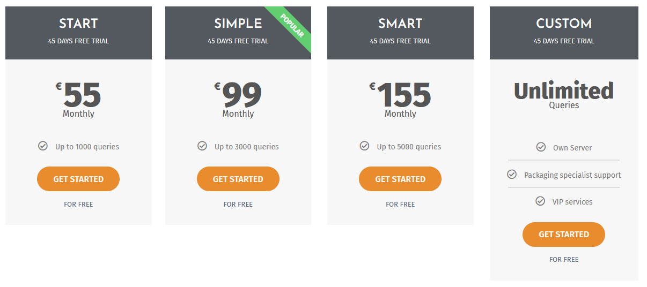
Task: Click the checkmark icon beside 5000 queries
Action: (364, 146)
